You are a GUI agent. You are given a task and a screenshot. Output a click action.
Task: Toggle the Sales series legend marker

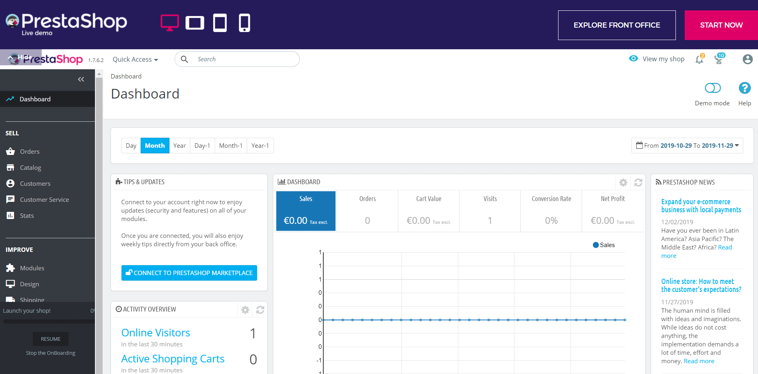pyautogui.click(x=596, y=245)
